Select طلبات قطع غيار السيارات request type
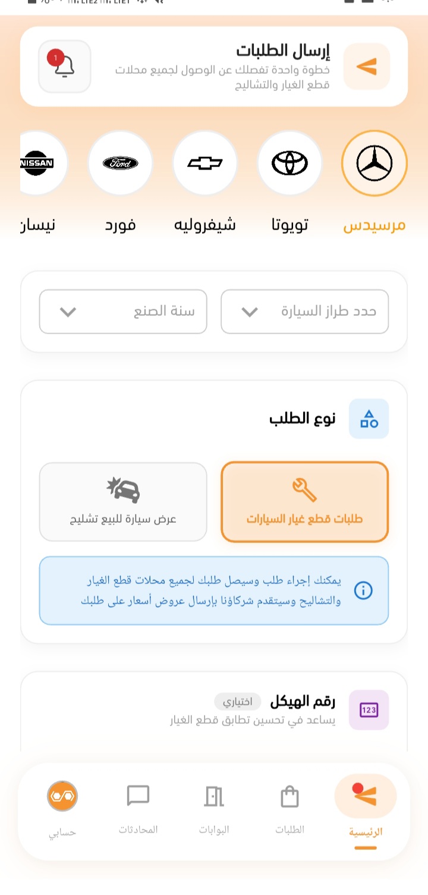This screenshot has width=428, height=895. click(304, 501)
